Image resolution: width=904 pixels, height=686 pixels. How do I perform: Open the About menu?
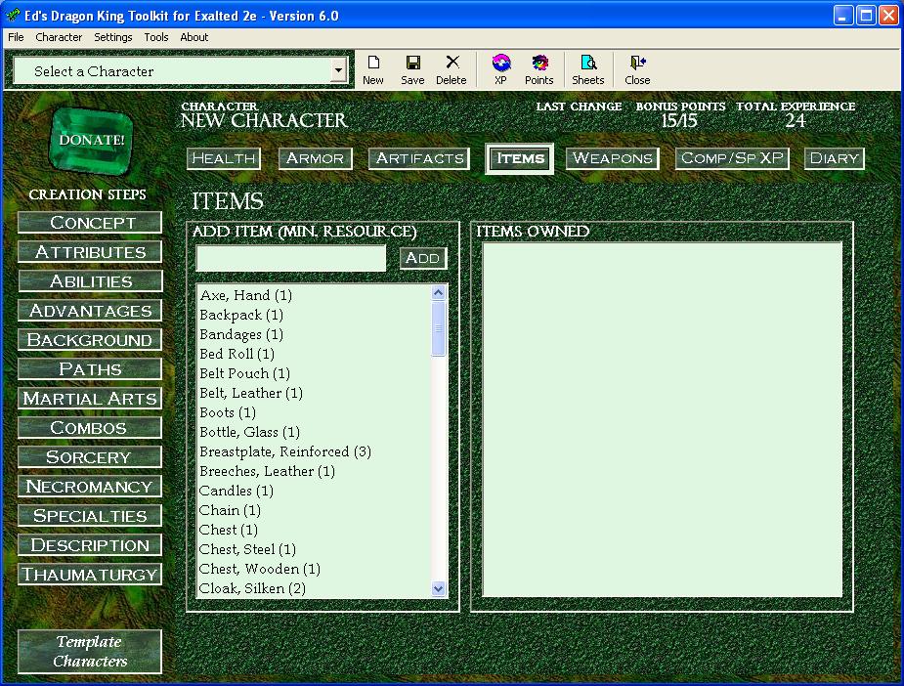coord(194,37)
